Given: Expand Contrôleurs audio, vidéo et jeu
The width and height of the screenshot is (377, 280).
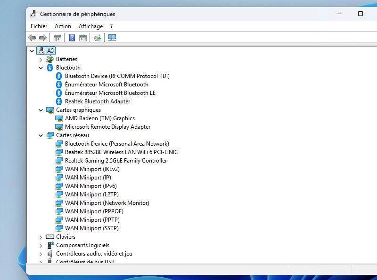Looking at the screenshot, I should [x=41, y=254].
